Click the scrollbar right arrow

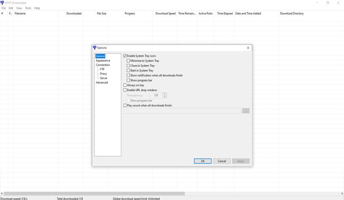[x=342, y=193]
